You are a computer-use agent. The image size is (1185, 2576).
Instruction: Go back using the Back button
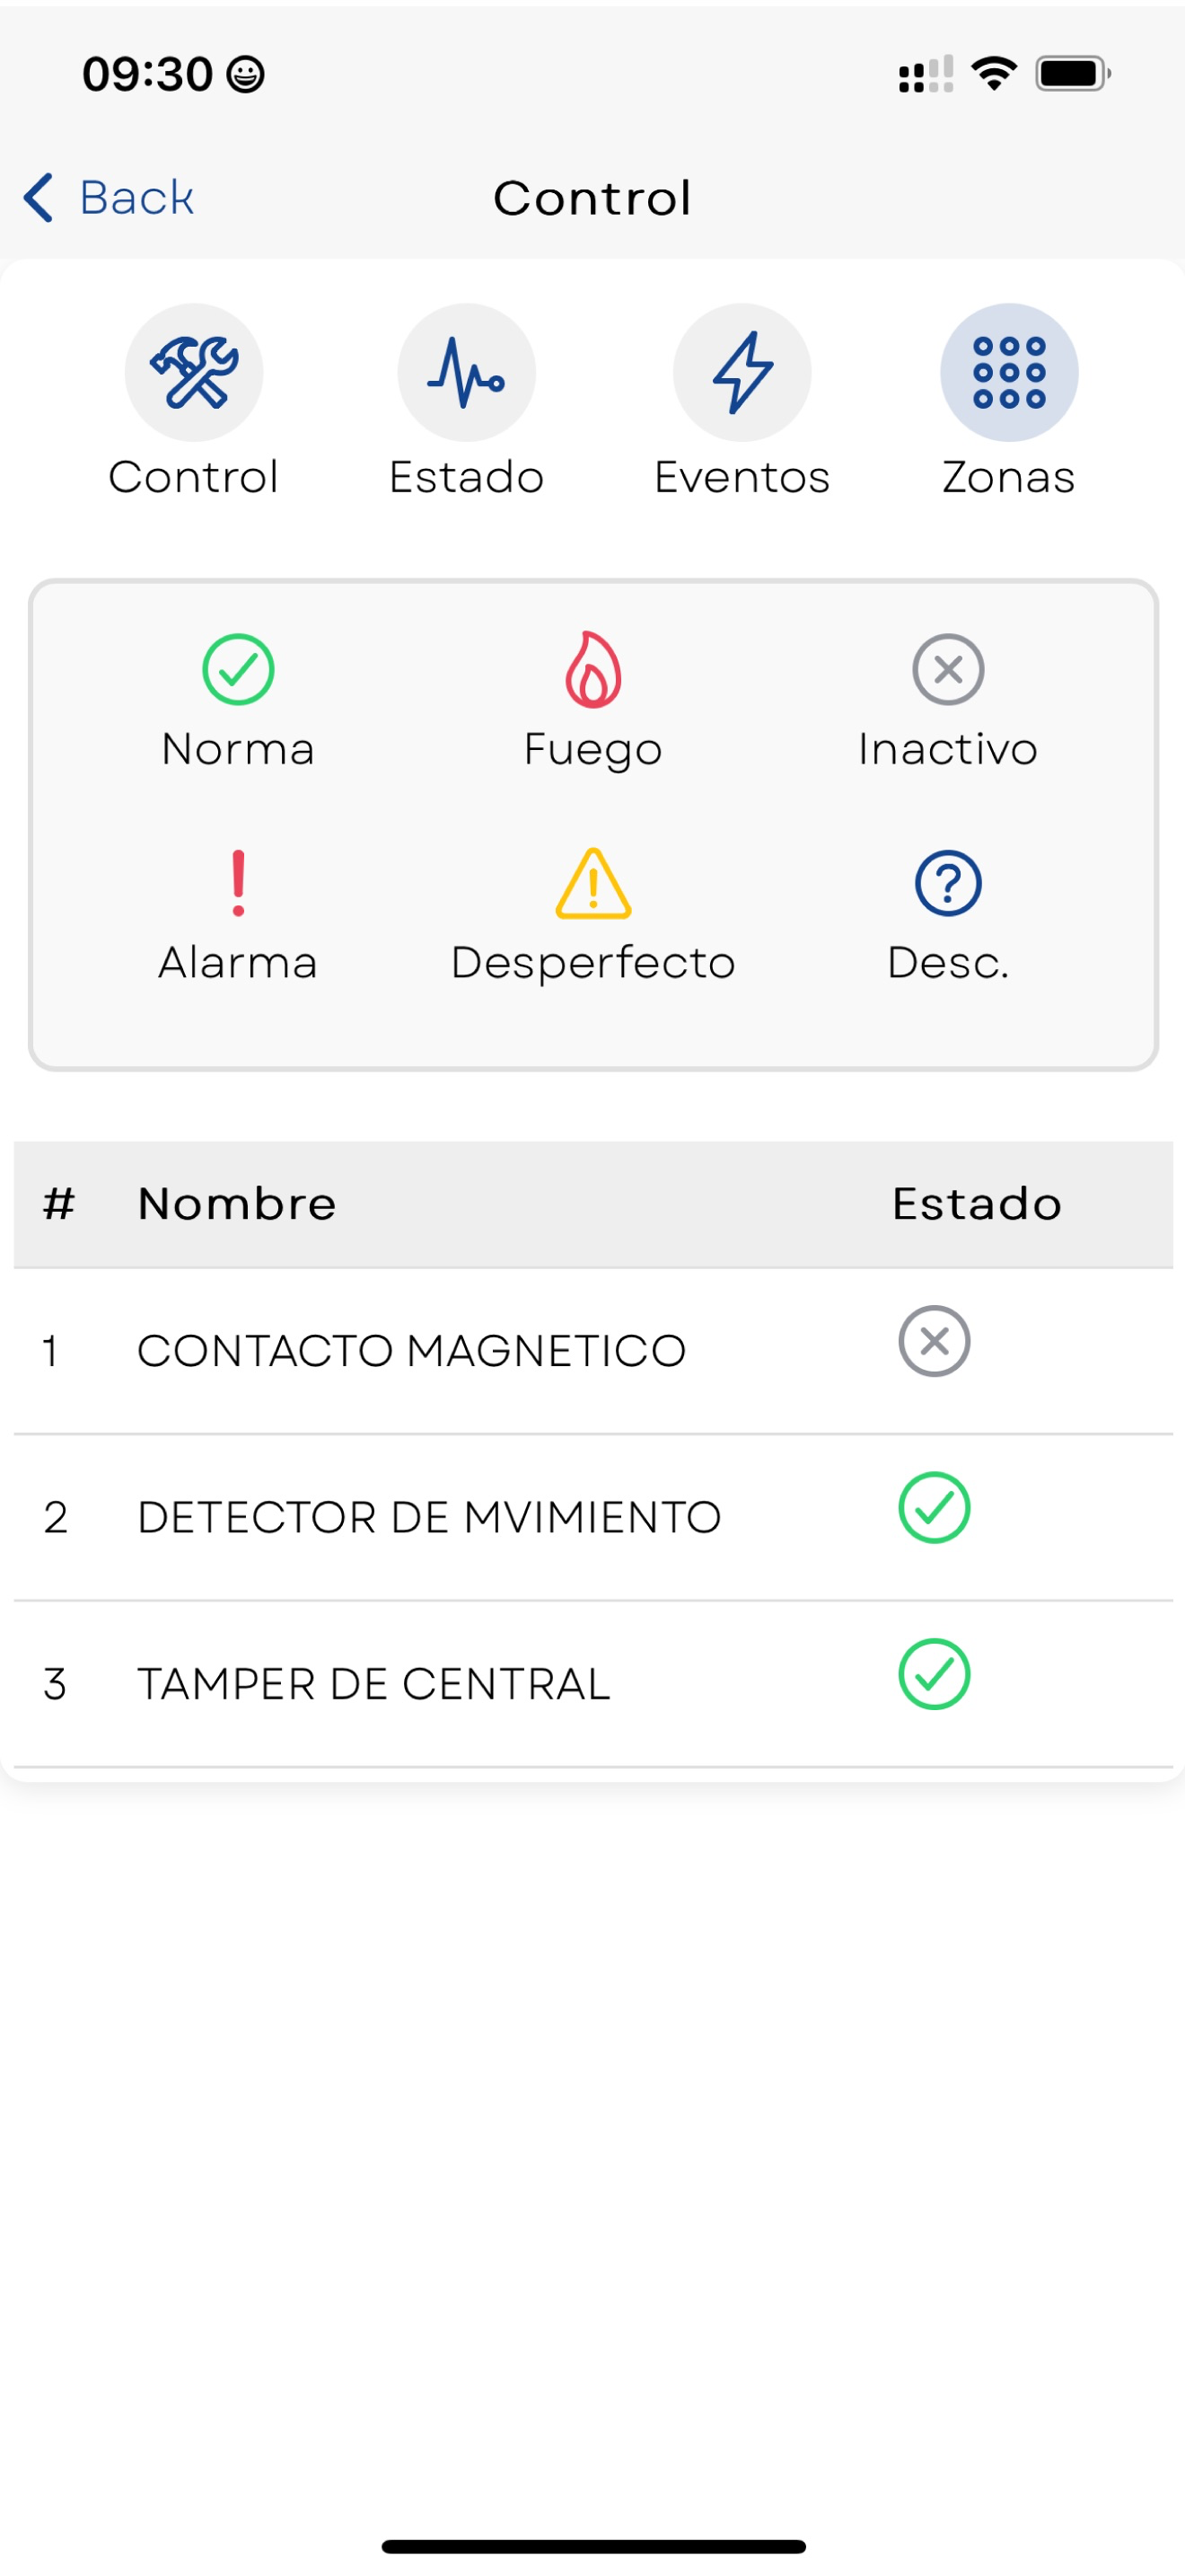pos(109,197)
